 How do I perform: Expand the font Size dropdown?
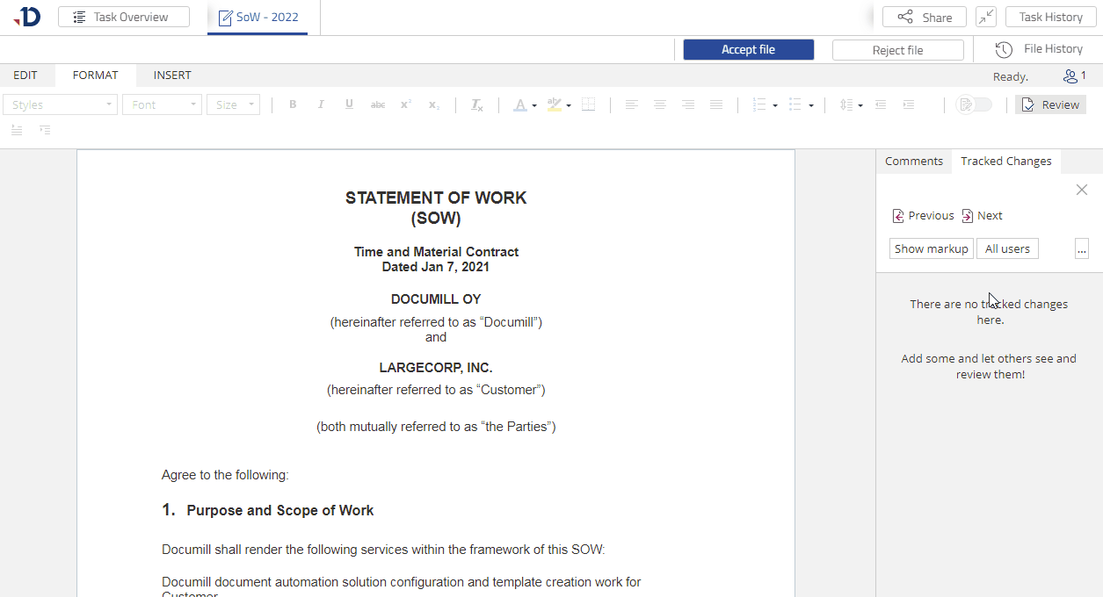(233, 104)
